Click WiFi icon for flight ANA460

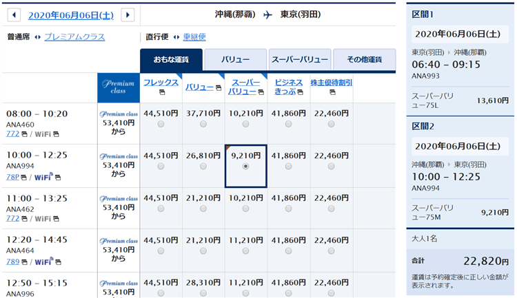pos(43,134)
